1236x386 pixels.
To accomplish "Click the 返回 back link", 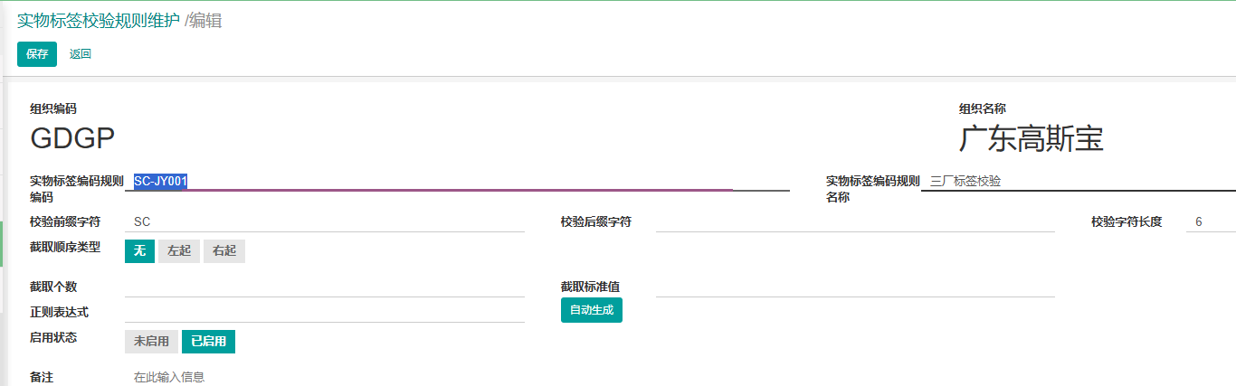I will tap(81, 54).
